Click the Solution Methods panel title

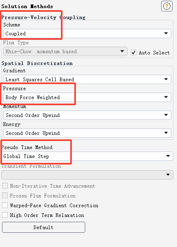coord(27,6)
